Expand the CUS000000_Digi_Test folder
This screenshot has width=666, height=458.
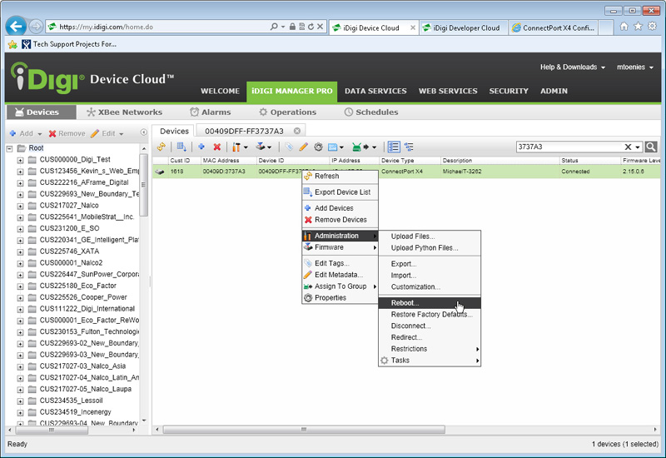pos(20,159)
